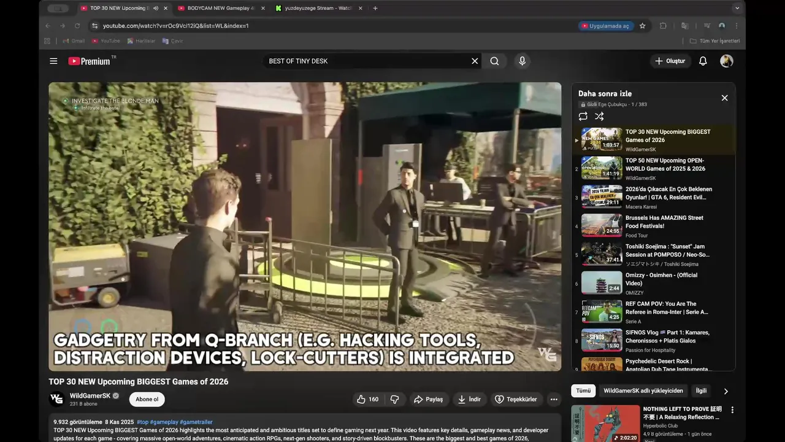Image resolution: width=785 pixels, height=442 pixels.
Task: Go forward with browser forward arrow
Action: (63, 26)
